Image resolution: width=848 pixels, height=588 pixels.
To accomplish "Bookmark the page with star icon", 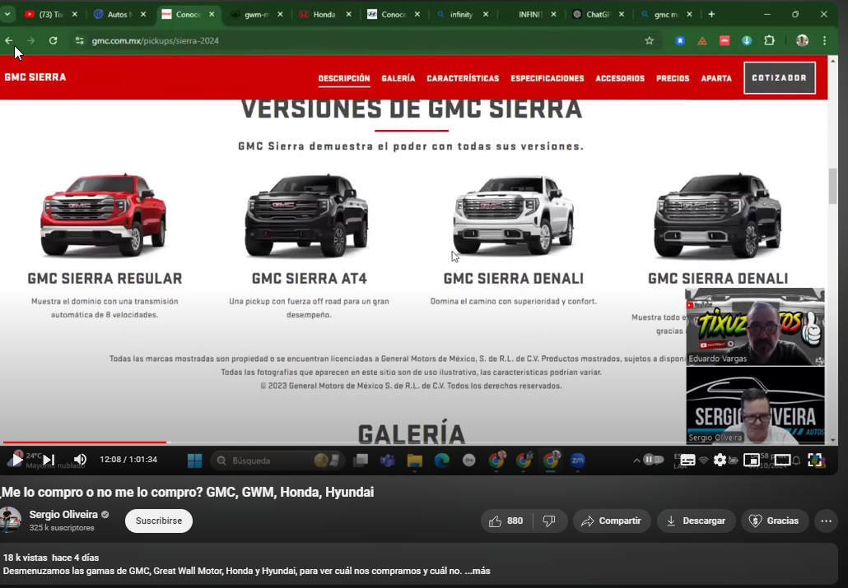I will point(649,40).
